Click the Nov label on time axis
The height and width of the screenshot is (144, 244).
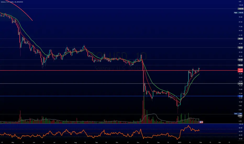[138, 142]
